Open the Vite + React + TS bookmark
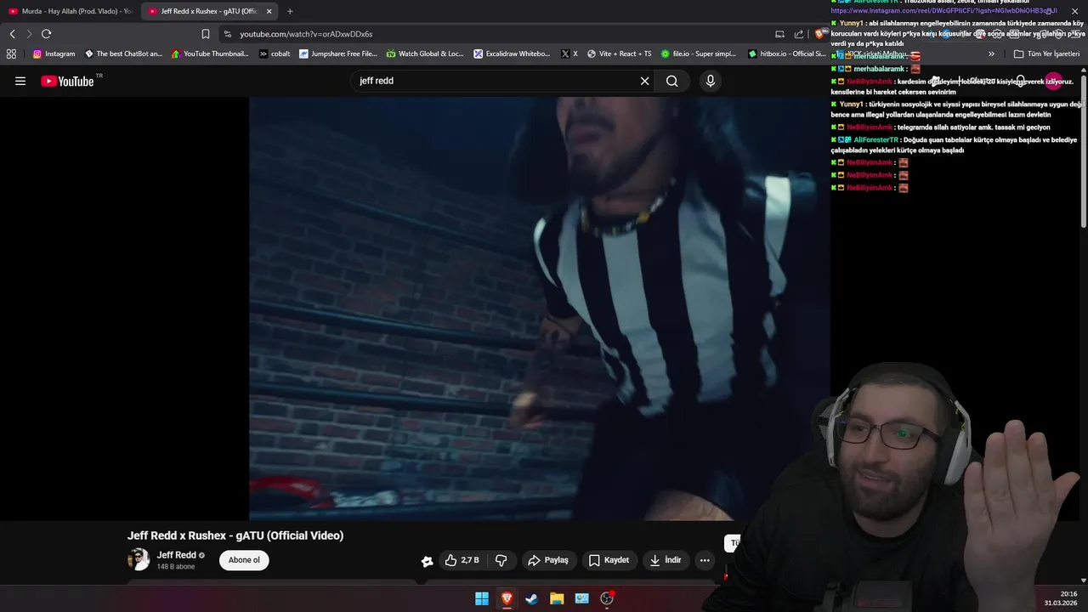This screenshot has width=1088, height=612. (619, 54)
